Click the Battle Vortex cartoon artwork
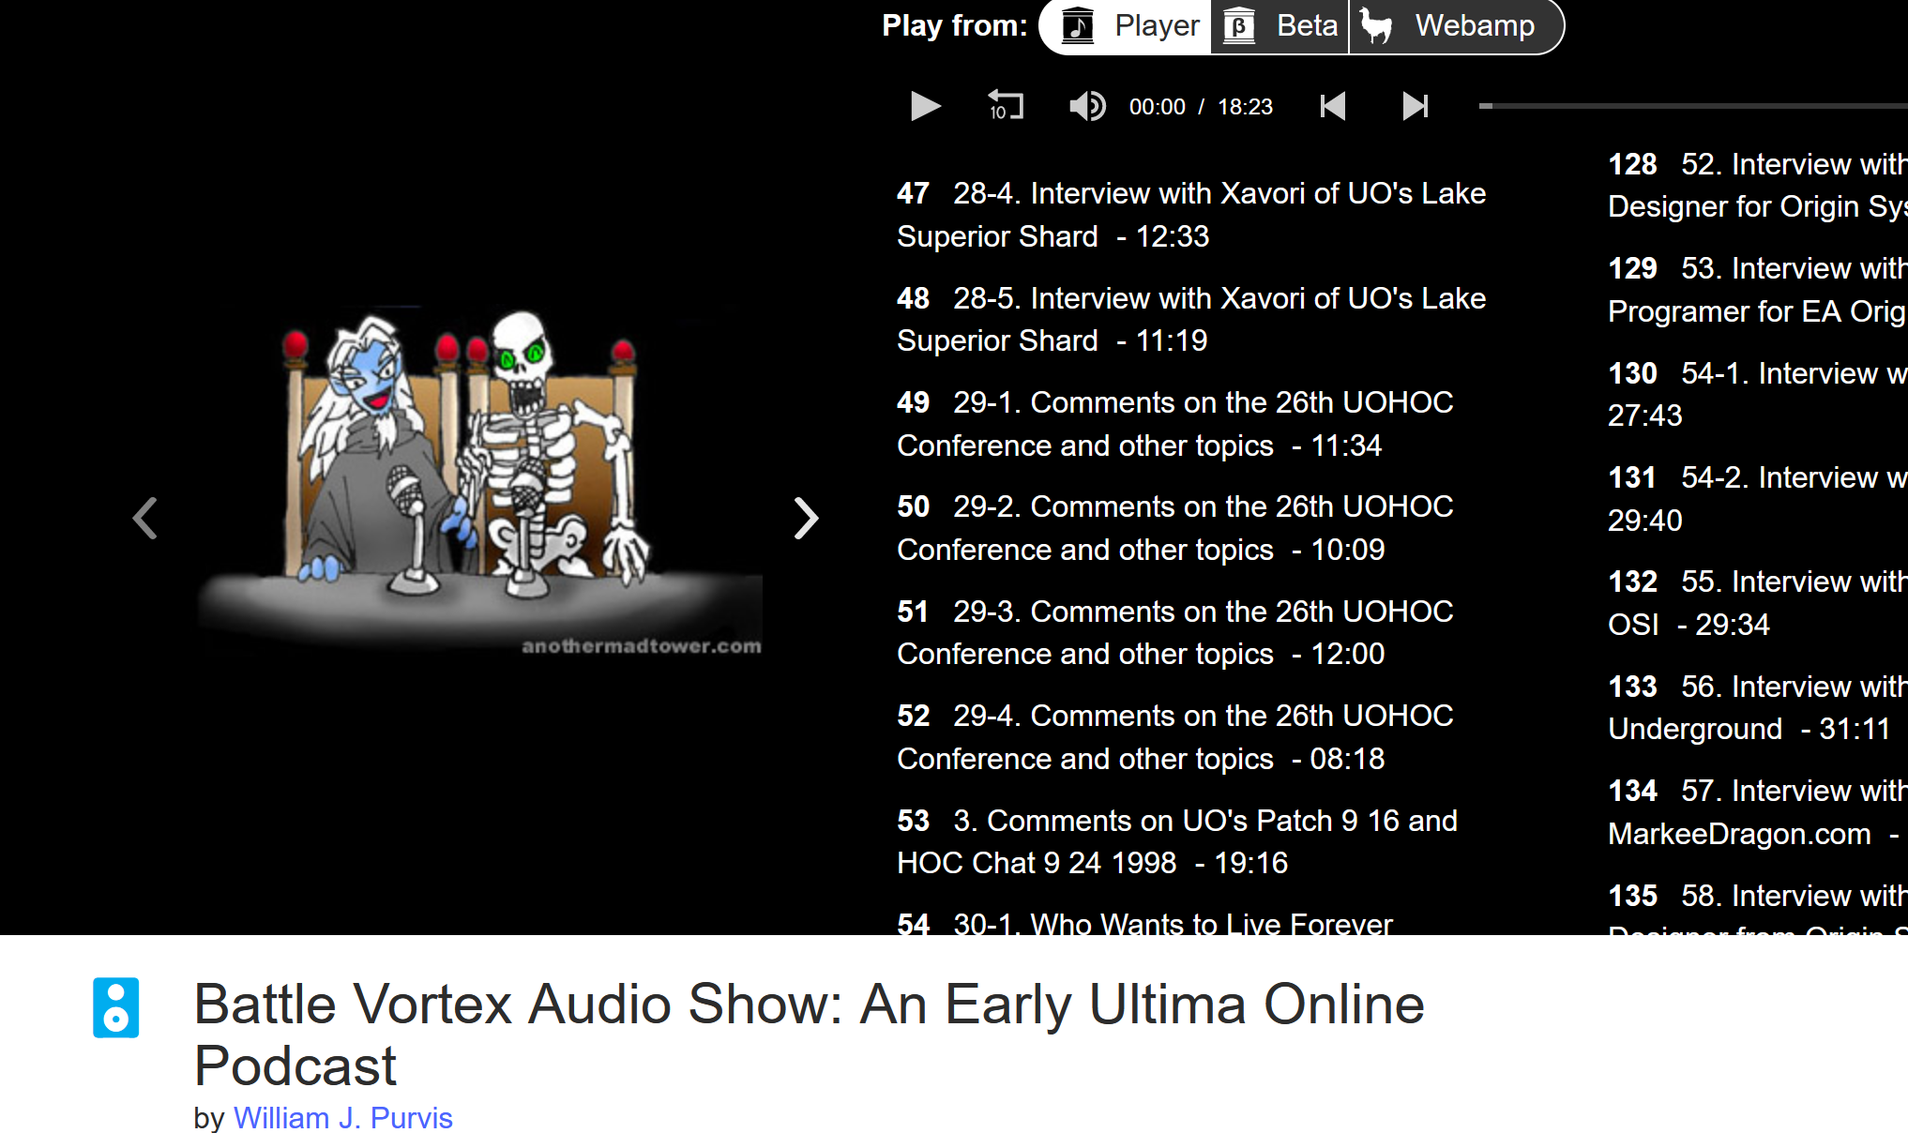1908x1133 pixels. pyautogui.click(x=478, y=478)
